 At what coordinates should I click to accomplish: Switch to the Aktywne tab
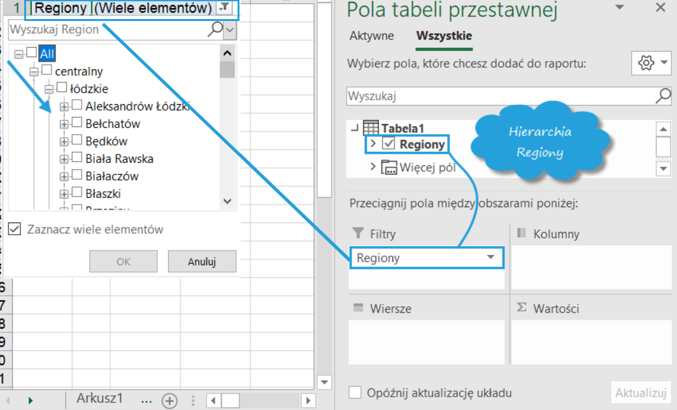(x=371, y=36)
